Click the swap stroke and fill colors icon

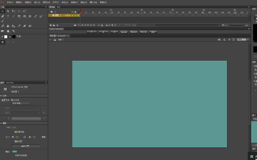pos(20,36)
